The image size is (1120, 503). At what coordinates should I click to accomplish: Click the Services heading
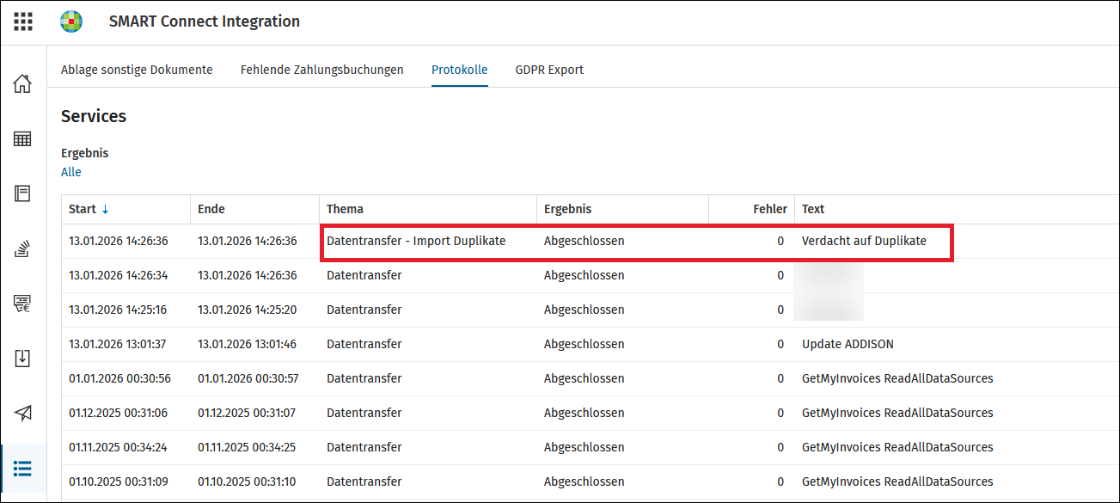(x=94, y=116)
